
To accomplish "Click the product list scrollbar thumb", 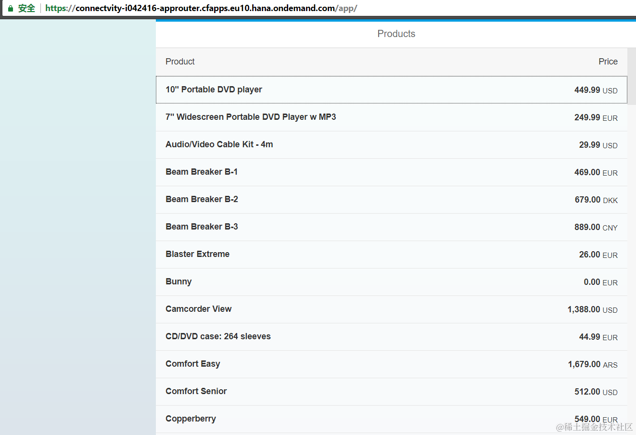I will (x=632, y=77).
